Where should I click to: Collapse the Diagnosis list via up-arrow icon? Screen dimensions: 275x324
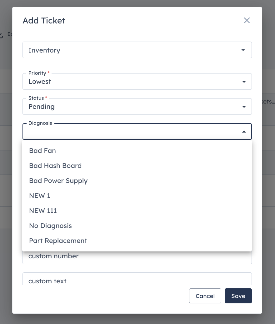[244, 132]
